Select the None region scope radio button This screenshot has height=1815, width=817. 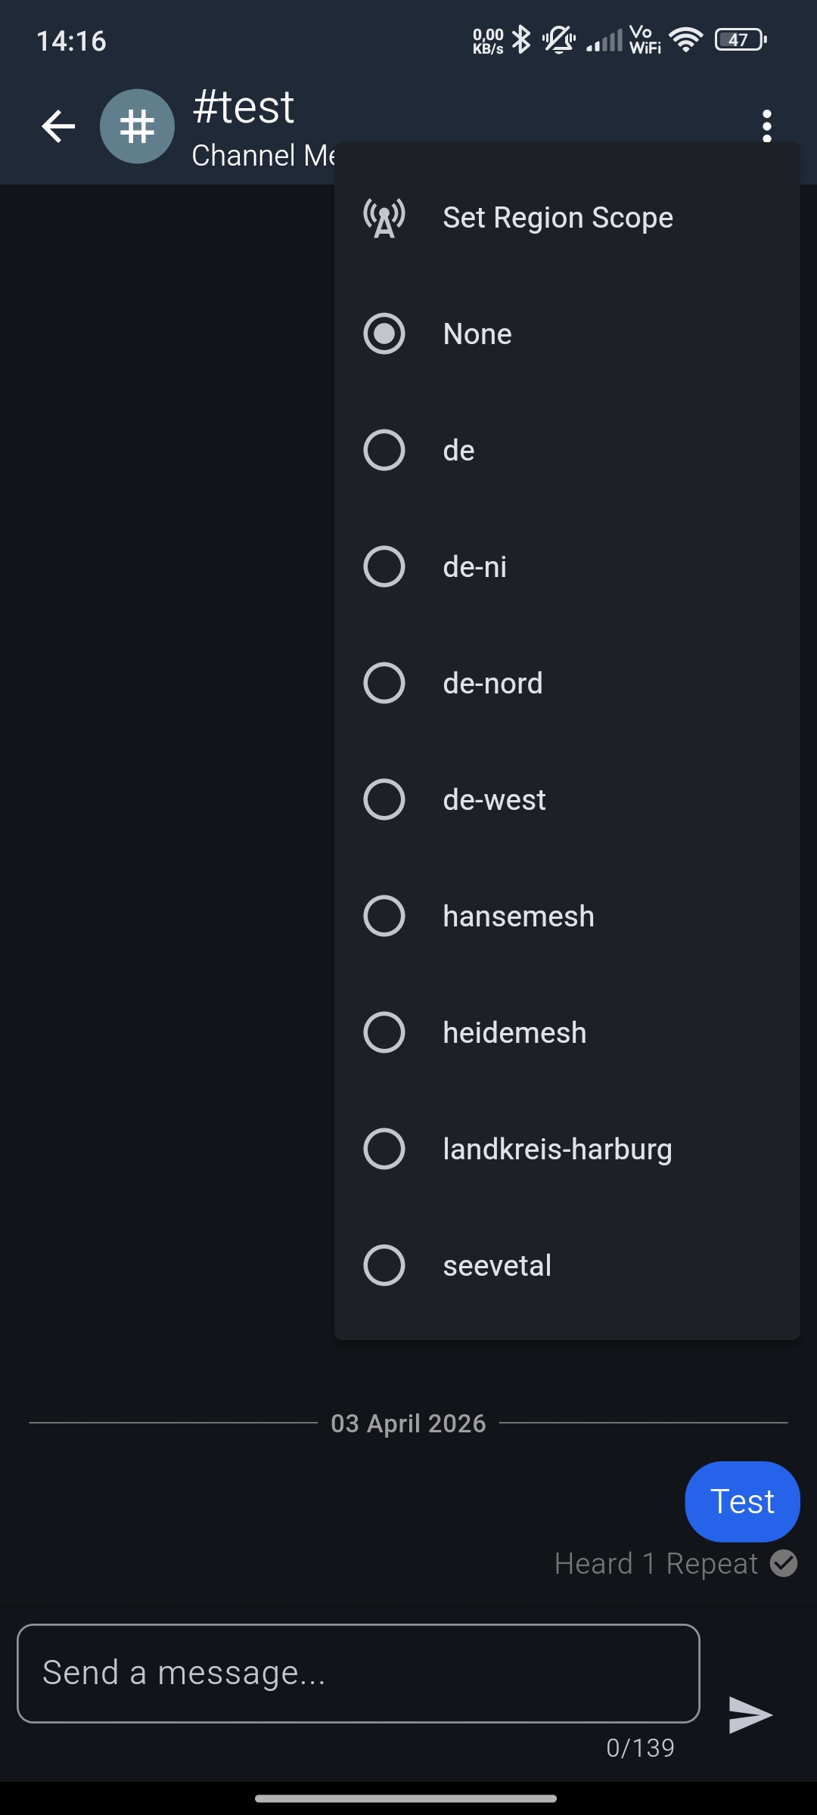pyautogui.click(x=384, y=334)
